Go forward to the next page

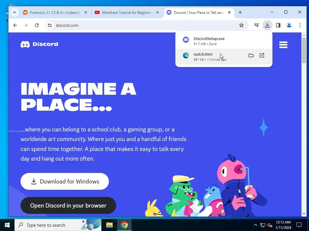[26, 25]
